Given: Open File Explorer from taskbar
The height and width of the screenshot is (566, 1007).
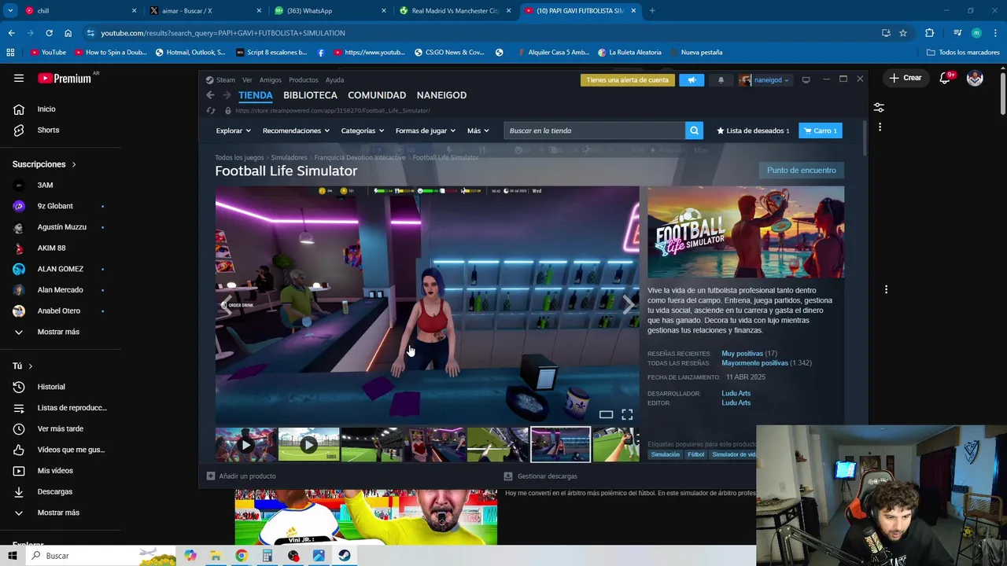Looking at the screenshot, I should (x=215, y=556).
